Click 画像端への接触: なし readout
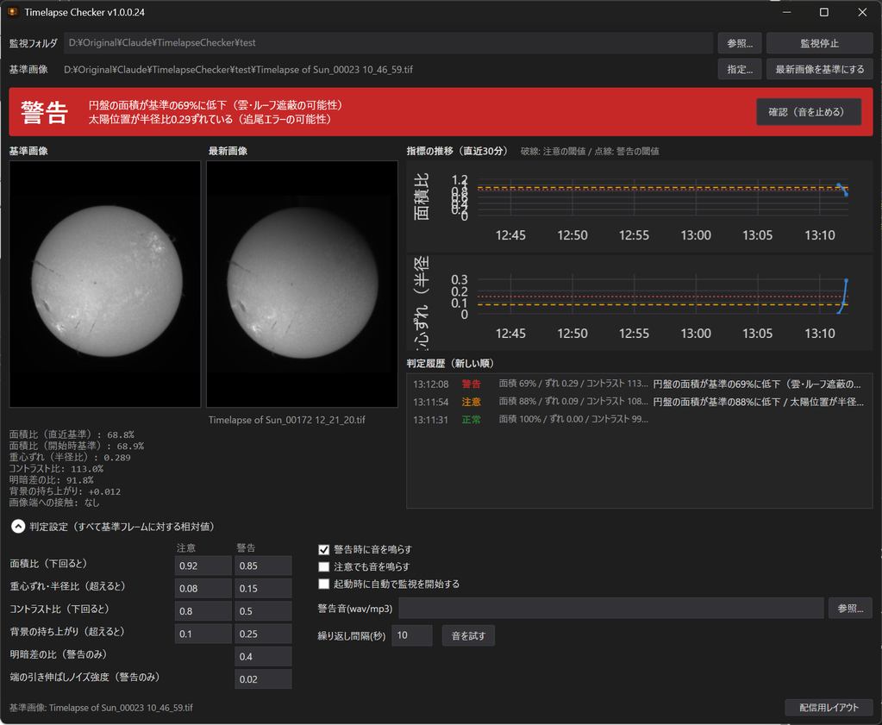Image resolution: width=882 pixels, height=725 pixels. (x=54, y=503)
